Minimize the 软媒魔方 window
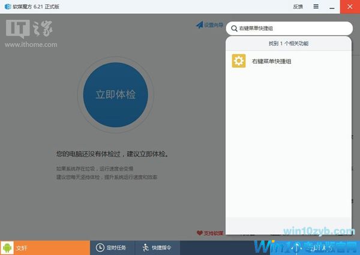The image size is (360, 255). click(333, 7)
